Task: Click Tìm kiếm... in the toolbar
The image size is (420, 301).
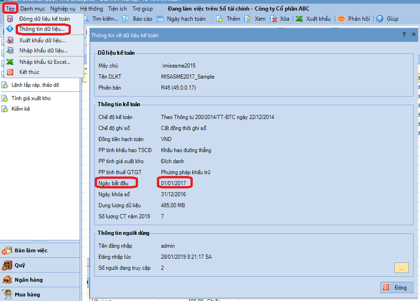Action: (x=105, y=19)
